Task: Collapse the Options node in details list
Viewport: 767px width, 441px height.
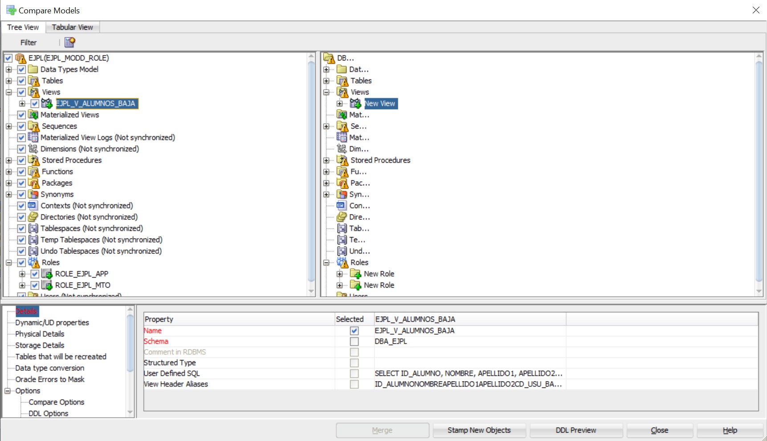Action: 8,391
